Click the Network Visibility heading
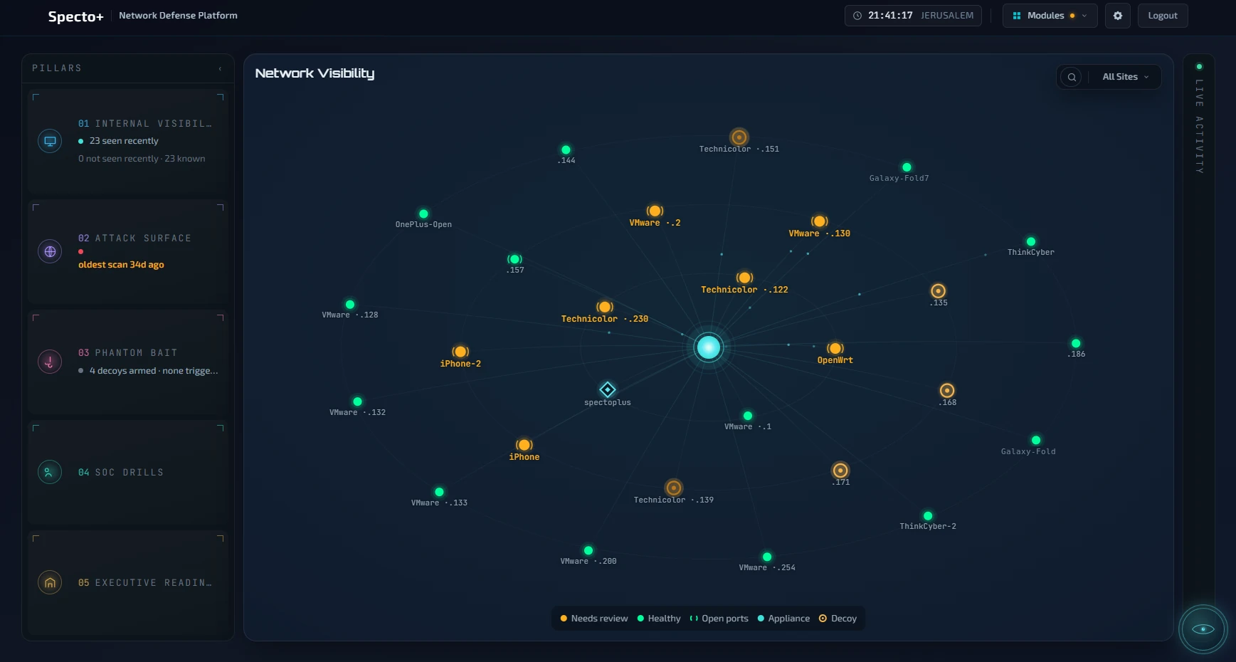This screenshot has height=662, width=1236. click(315, 73)
